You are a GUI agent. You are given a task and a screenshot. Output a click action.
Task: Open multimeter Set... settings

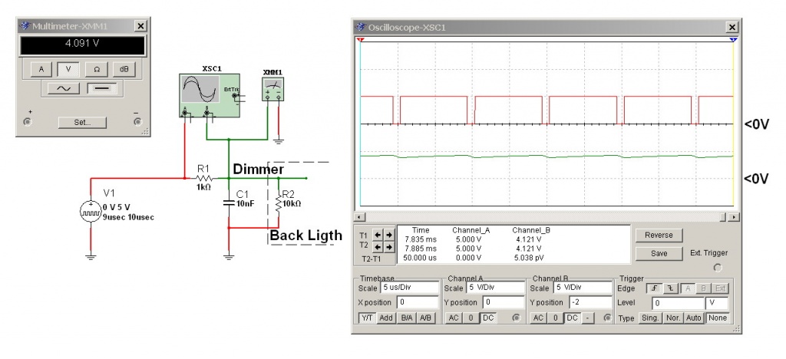click(83, 122)
